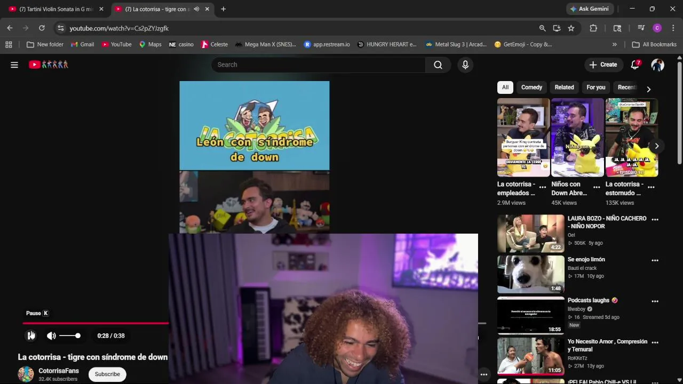
Task: Show hidden bookmarks with the chevron
Action: tap(615, 44)
